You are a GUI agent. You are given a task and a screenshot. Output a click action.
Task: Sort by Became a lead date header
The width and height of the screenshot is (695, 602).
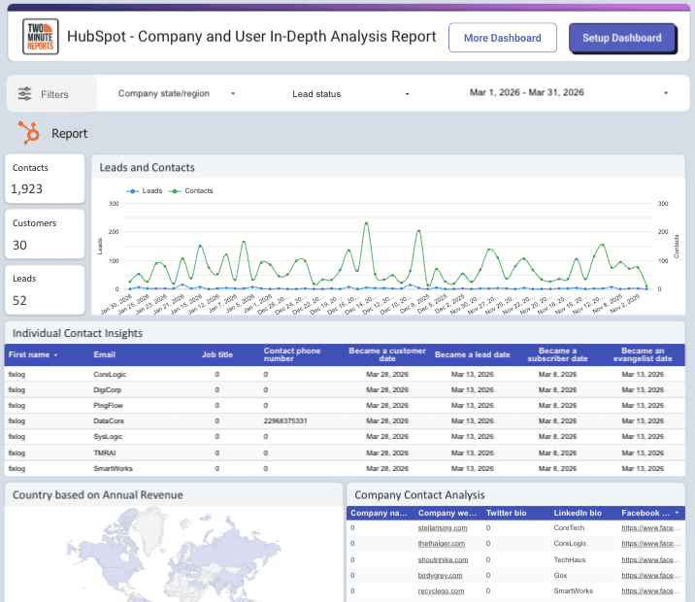pos(473,354)
